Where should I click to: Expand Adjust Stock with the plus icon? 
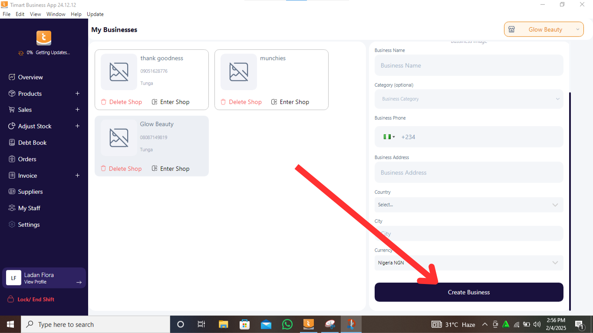(78, 126)
